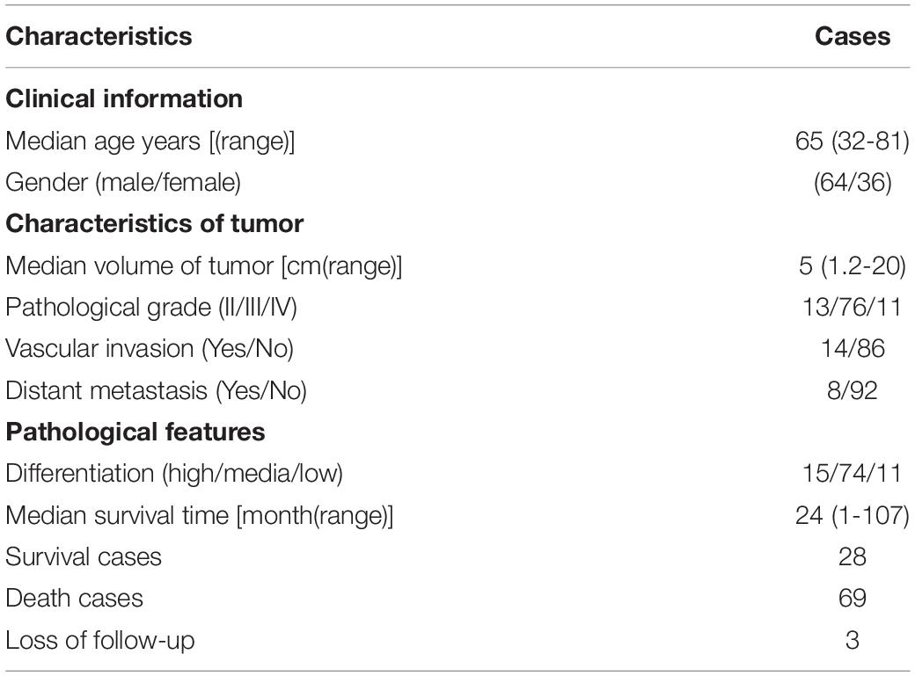Select the survival time value 24 (1-107)

click(x=852, y=516)
